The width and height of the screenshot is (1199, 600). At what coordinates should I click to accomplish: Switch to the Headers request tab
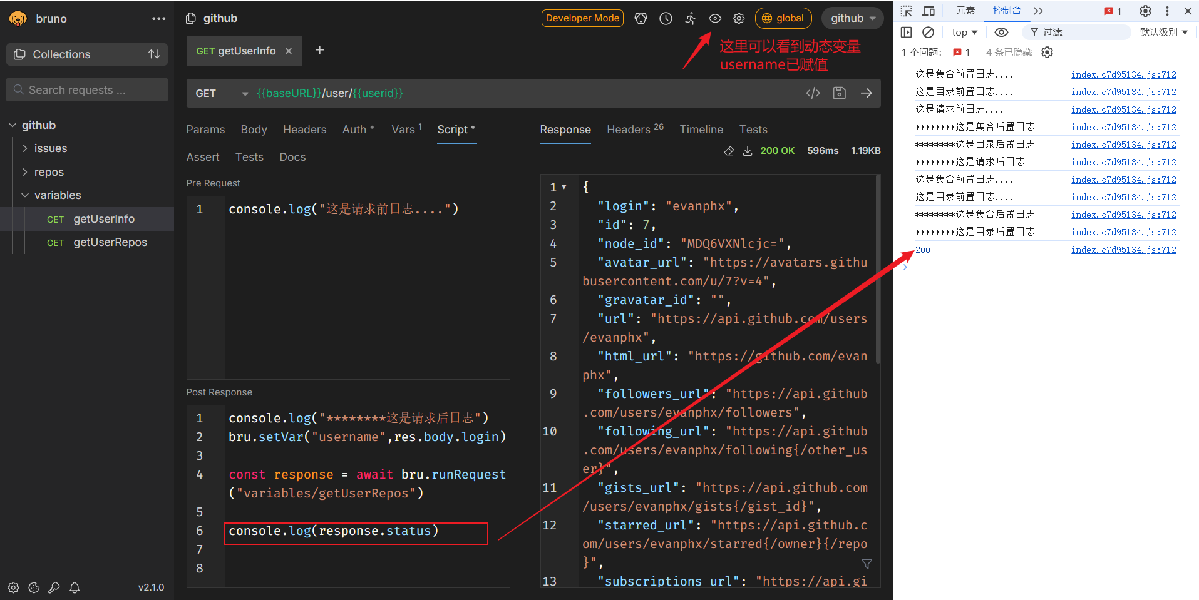[304, 130]
